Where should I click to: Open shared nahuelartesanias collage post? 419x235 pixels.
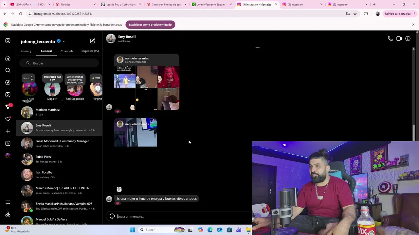(x=147, y=82)
